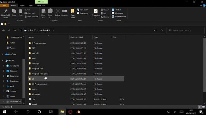Open the Easy access dropdown
Viewport: 206px width, 115px height.
coord(83,13)
